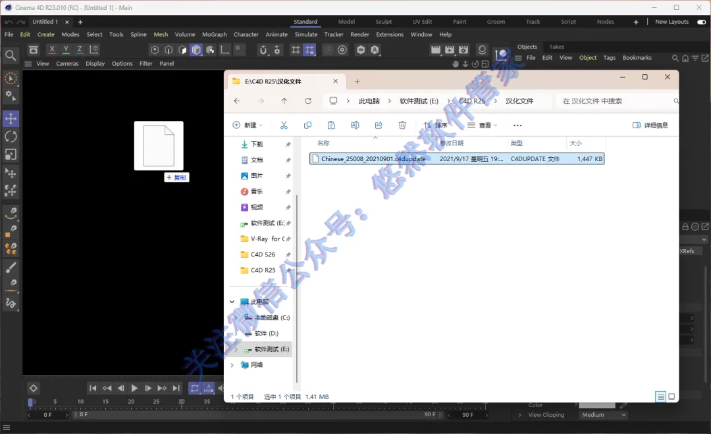
Task: Switch to the Takes tab
Action: pyautogui.click(x=556, y=47)
